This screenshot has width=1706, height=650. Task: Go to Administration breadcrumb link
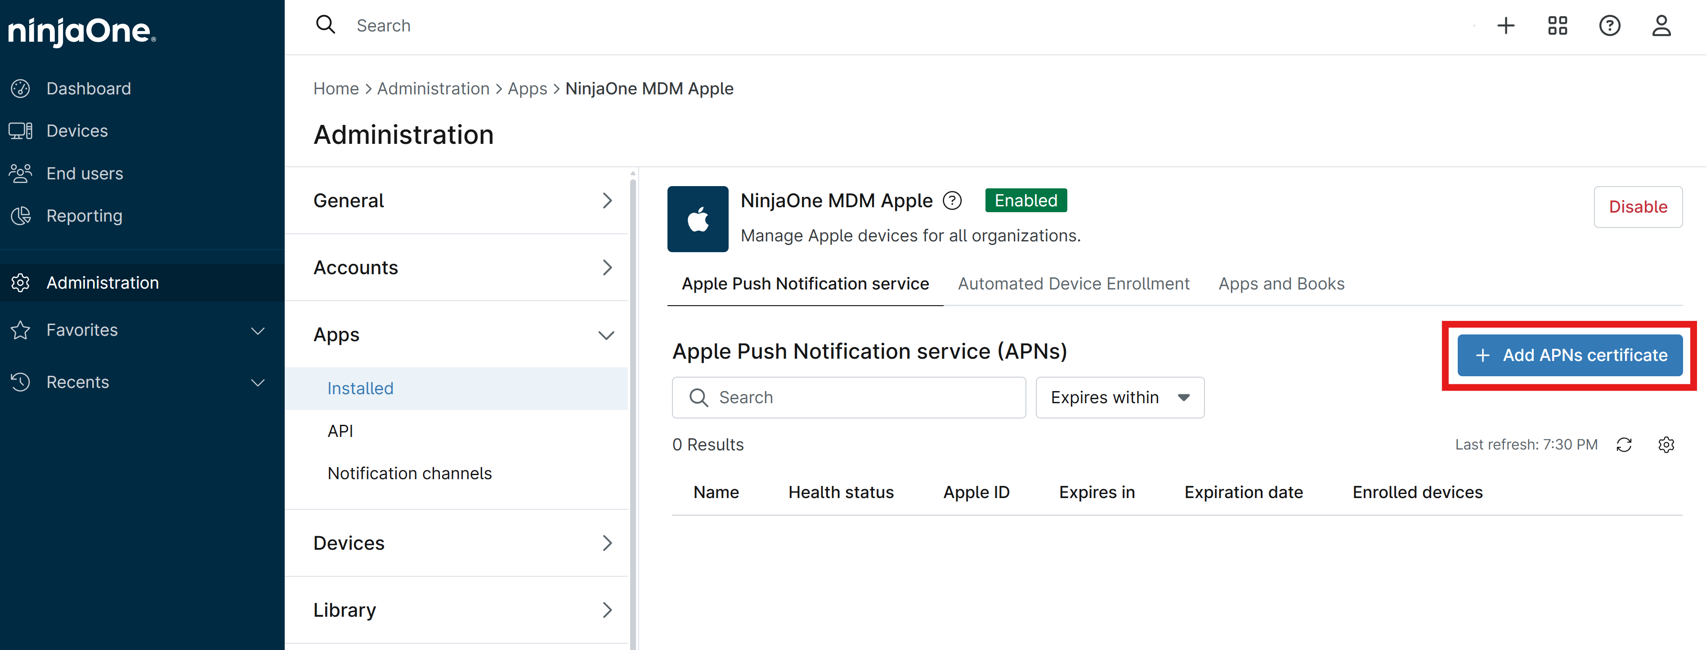pyautogui.click(x=433, y=89)
